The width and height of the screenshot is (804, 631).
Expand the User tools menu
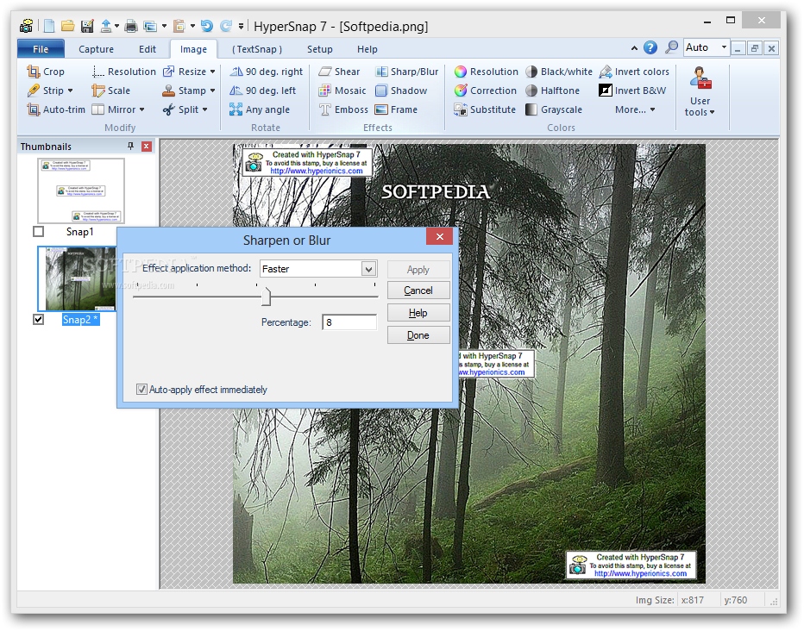click(700, 91)
